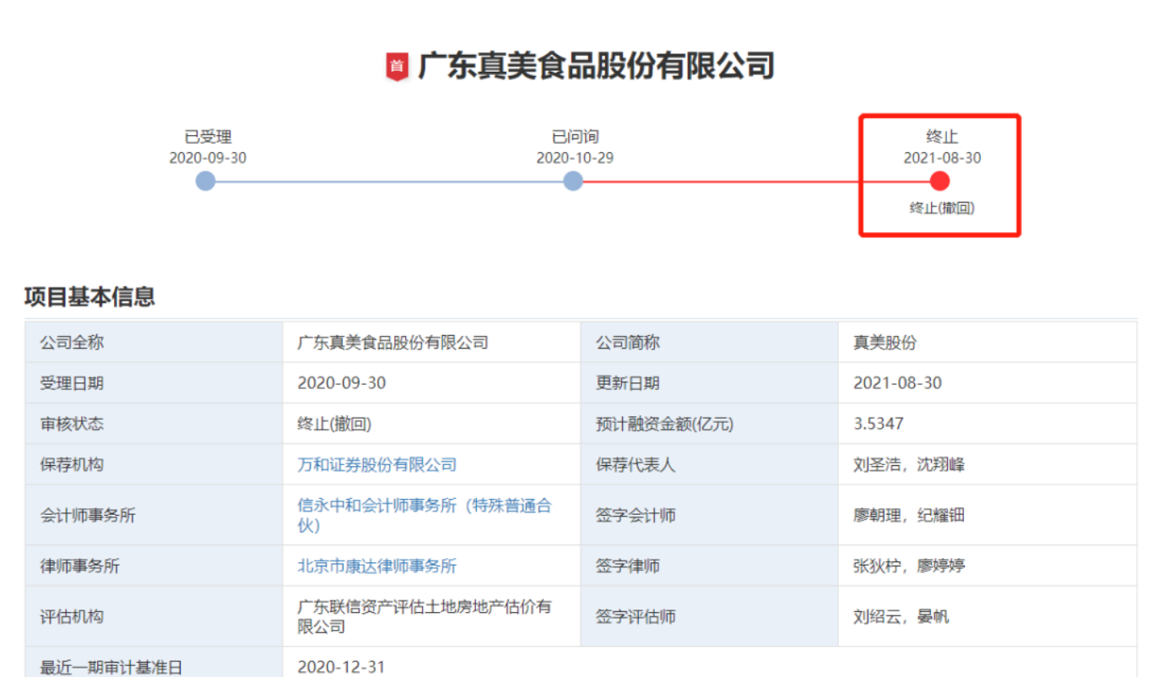Select the 真美股份 company abbreviation cell
Screen dimensions: 1158x677
point(885,343)
